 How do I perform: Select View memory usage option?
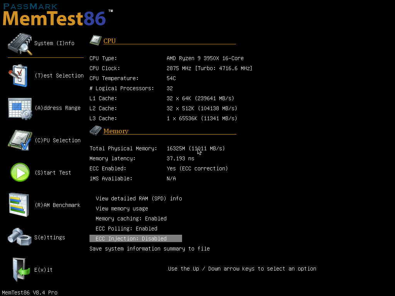(x=122, y=209)
